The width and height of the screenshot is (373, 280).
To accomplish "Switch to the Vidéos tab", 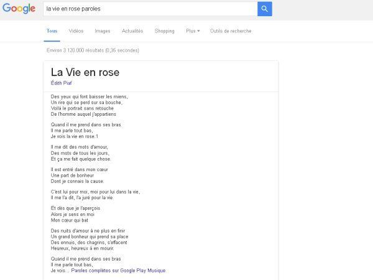I will tap(76, 30).
